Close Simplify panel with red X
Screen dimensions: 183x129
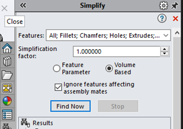176,18
